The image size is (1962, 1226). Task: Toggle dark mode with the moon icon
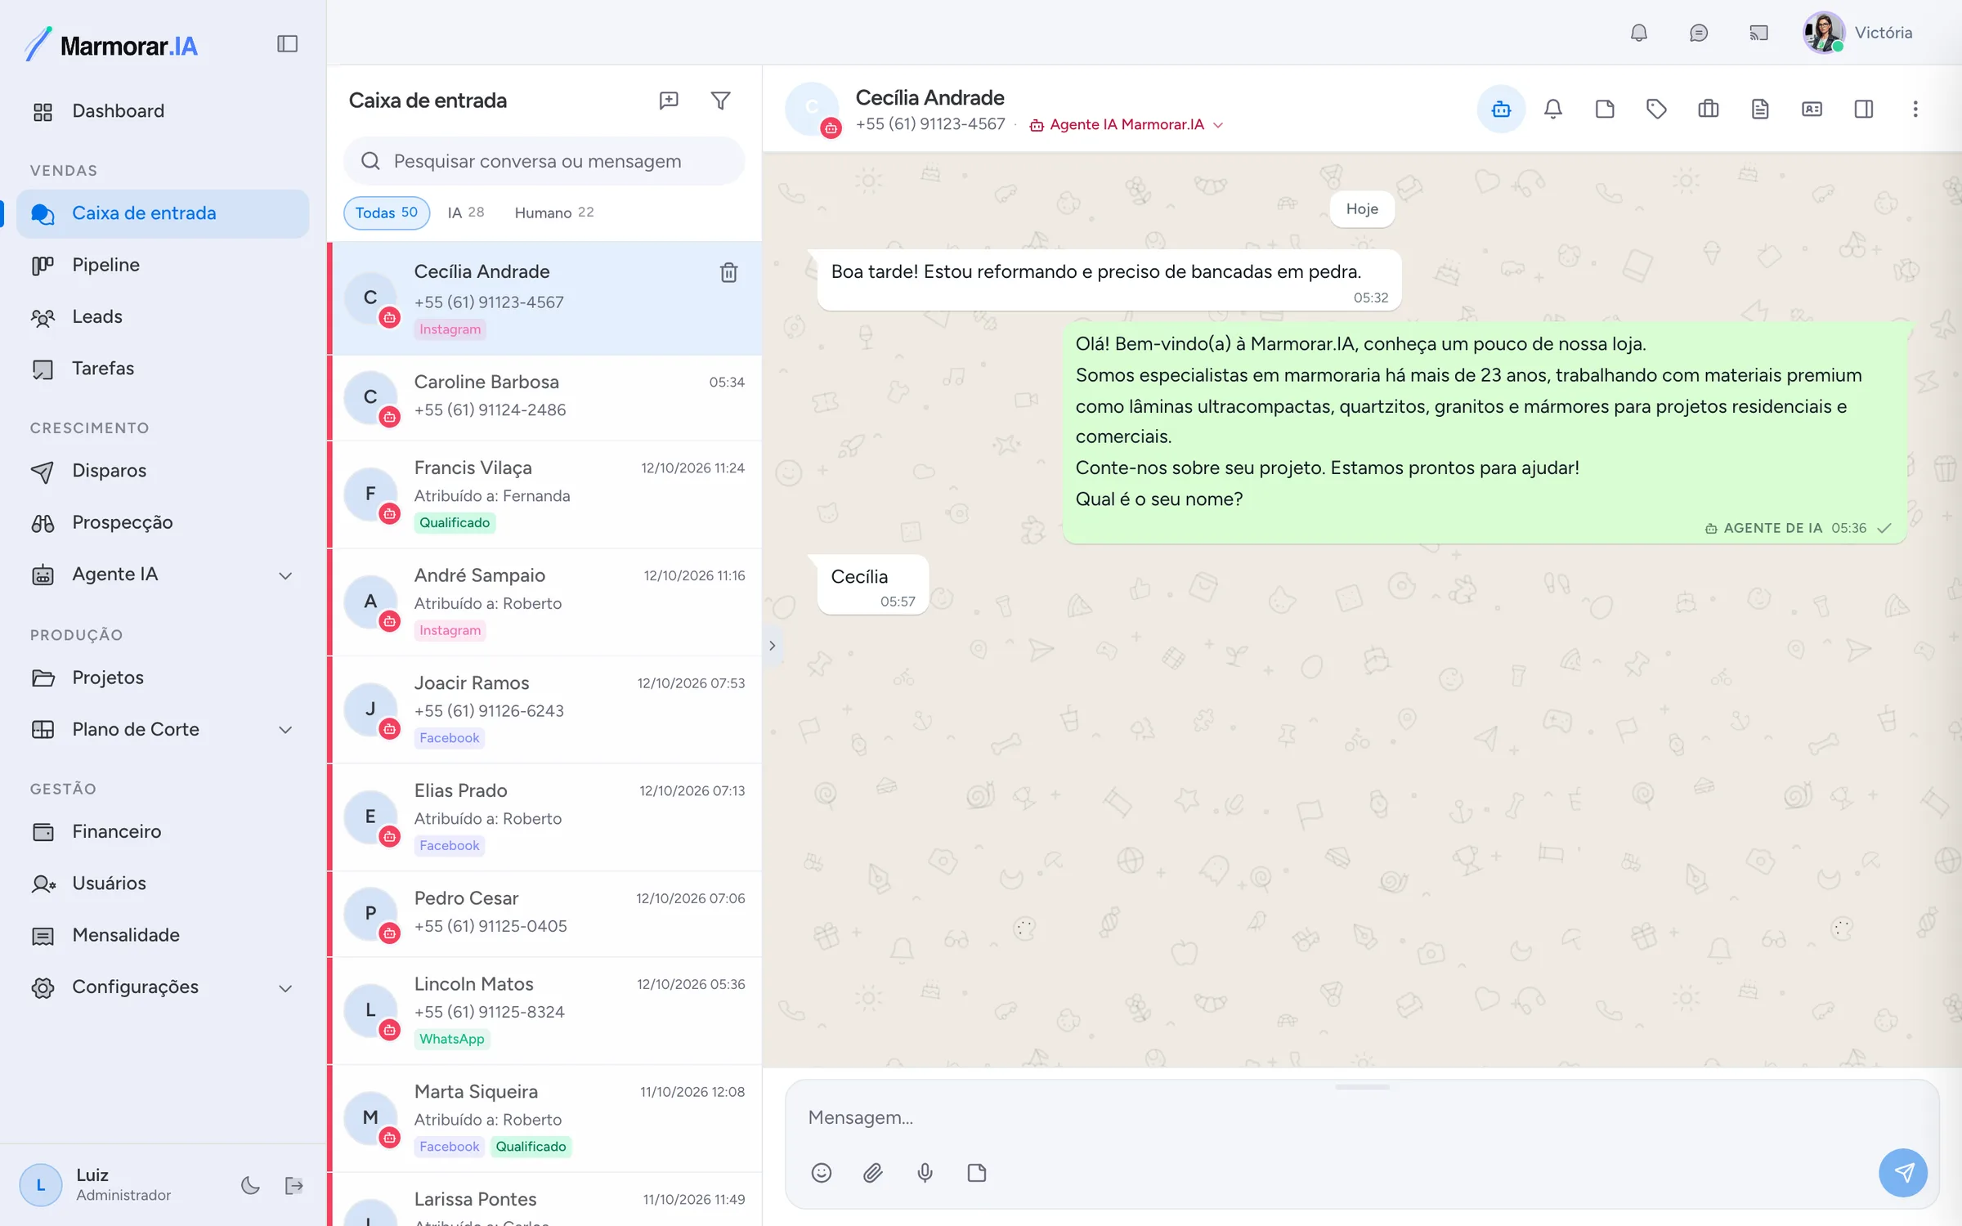tap(250, 1185)
